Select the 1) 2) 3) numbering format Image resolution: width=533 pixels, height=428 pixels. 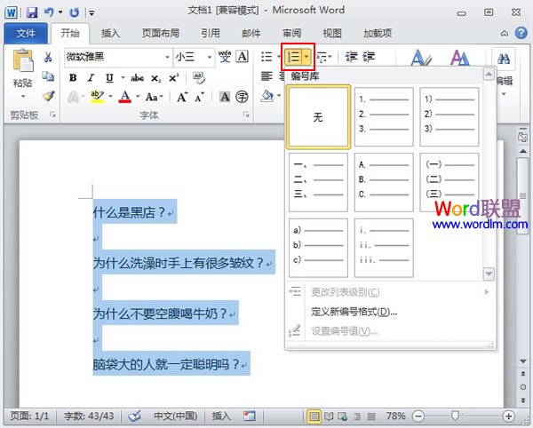click(449, 117)
